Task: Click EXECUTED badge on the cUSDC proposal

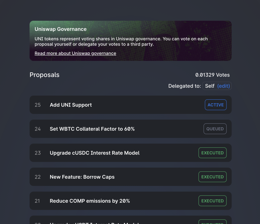Action: pyautogui.click(x=212, y=153)
